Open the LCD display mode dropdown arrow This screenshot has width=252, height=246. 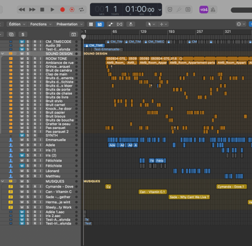[x=159, y=9]
